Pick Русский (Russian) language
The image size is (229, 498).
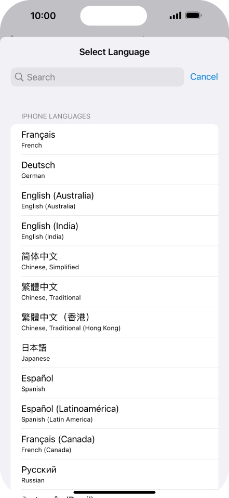[x=114, y=475]
